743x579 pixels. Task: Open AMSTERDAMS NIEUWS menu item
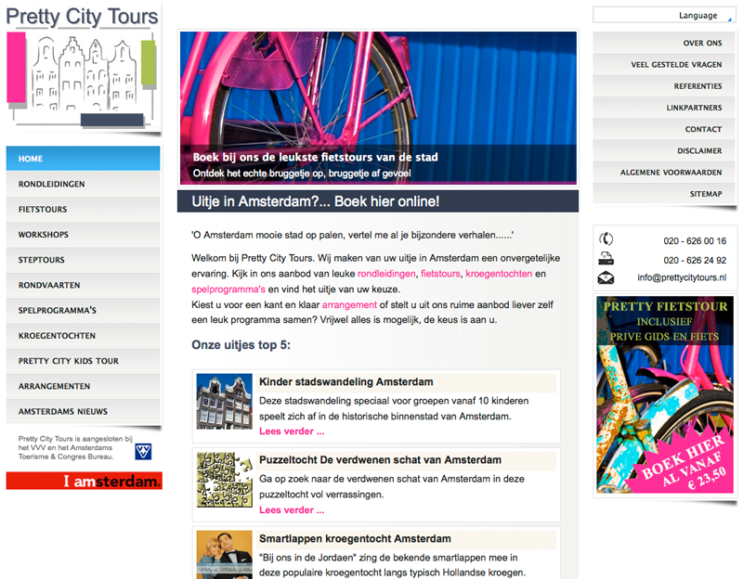[x=83, y=411]
